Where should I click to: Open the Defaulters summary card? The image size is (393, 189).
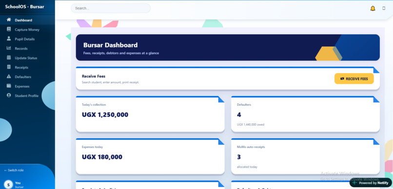pyautogui.click(x=305, y=114)
